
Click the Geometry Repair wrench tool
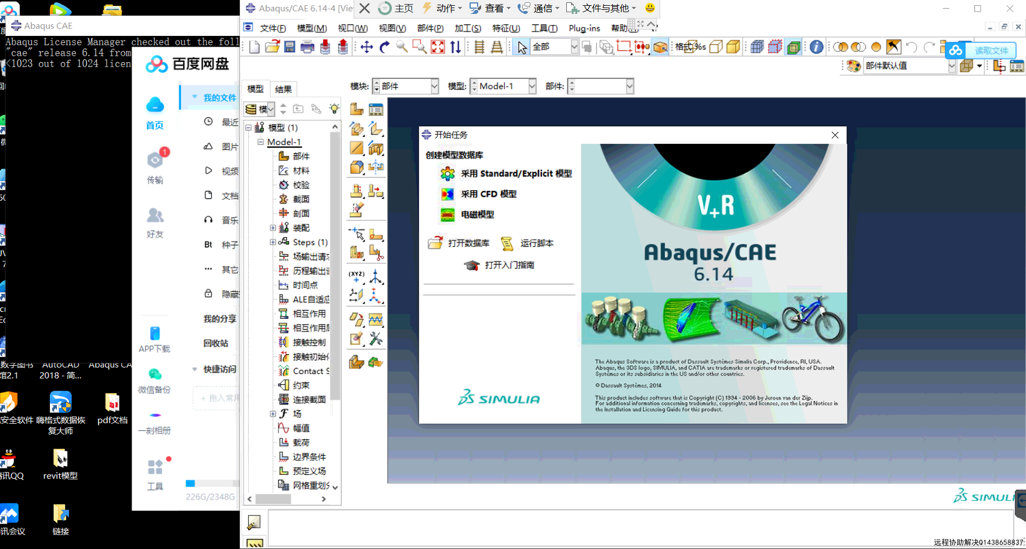(x=376, y=339)
